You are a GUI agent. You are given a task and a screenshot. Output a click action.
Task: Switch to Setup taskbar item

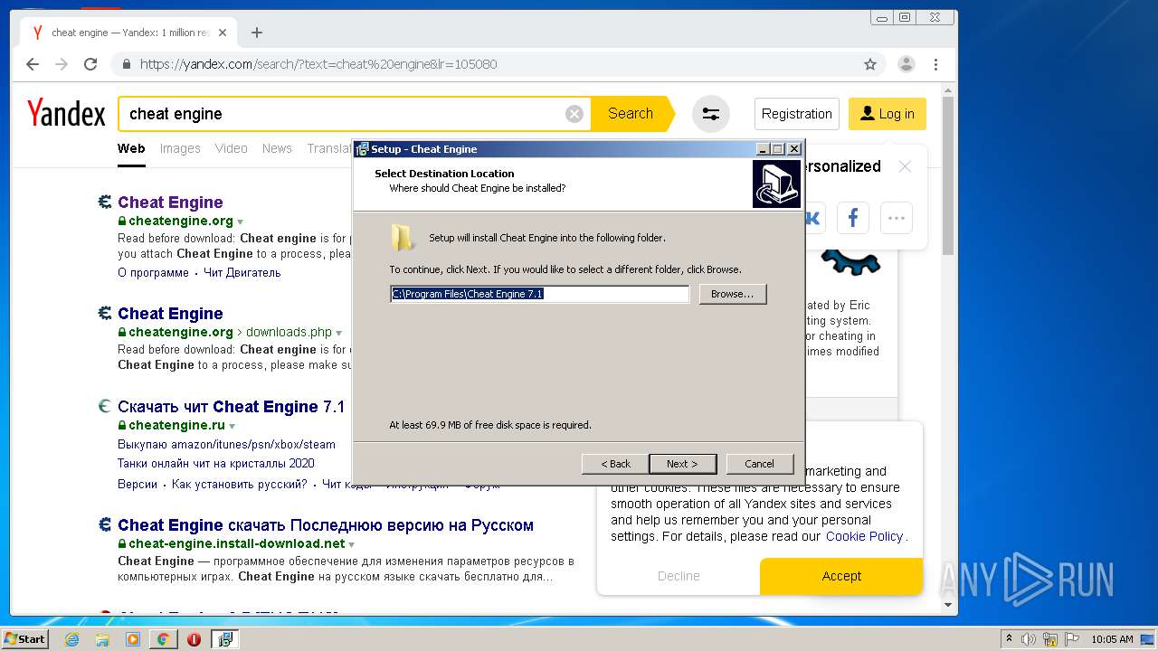(x=224, y=639)
